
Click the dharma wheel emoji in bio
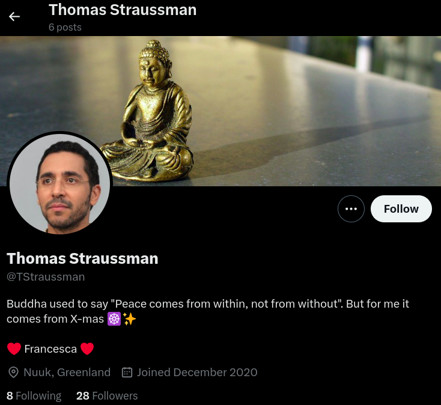(x=114, y=319)
